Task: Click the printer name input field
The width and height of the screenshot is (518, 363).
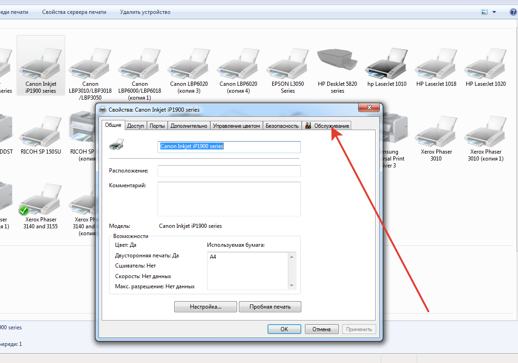Action: click(x=229, y=147)
